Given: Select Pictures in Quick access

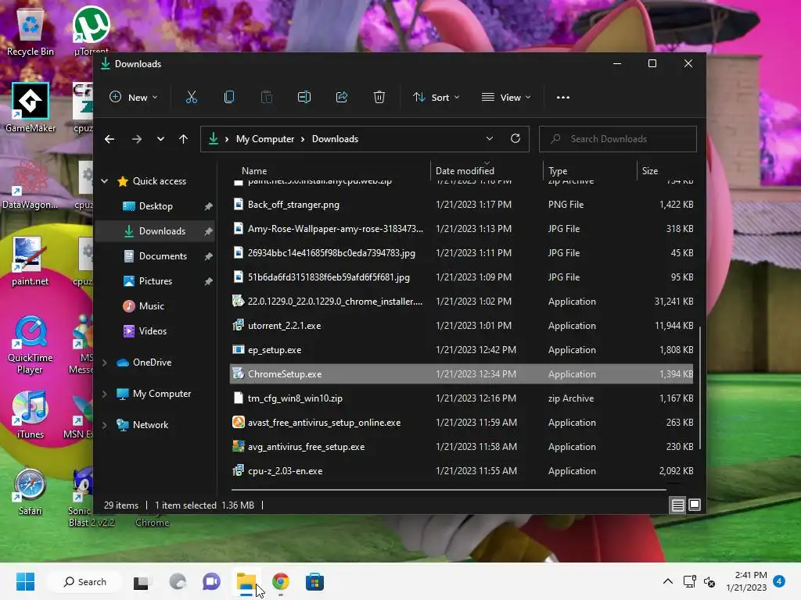Looking at the screenshot, I should coord(156,281).
